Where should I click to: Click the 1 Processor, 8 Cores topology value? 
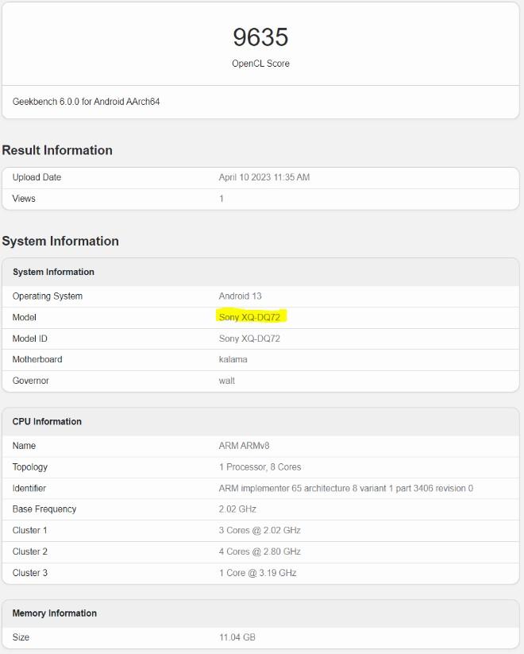[x=260, y=467]
